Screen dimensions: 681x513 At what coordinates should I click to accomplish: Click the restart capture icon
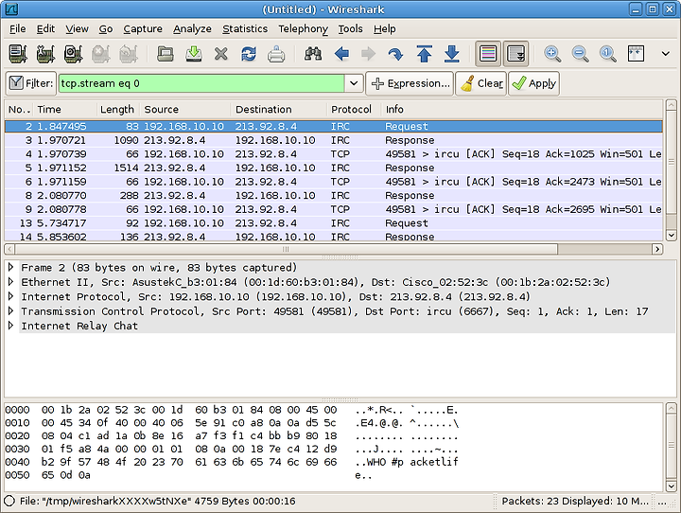pos(129,54)
